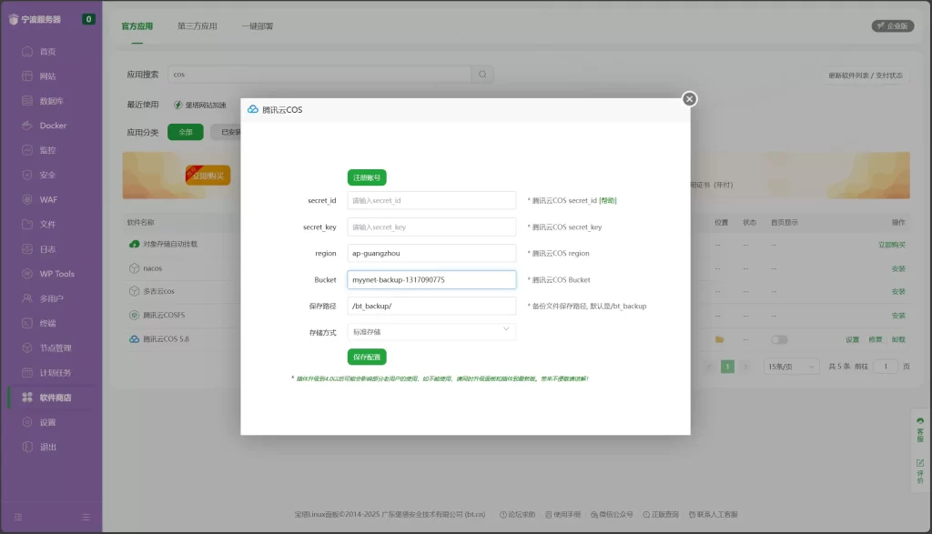
Task: Open the WAF section in the sidebar
Action: [x=48, y=199]
